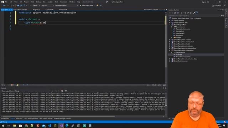Click the navigate backward toolbar icon

[4, 6]
